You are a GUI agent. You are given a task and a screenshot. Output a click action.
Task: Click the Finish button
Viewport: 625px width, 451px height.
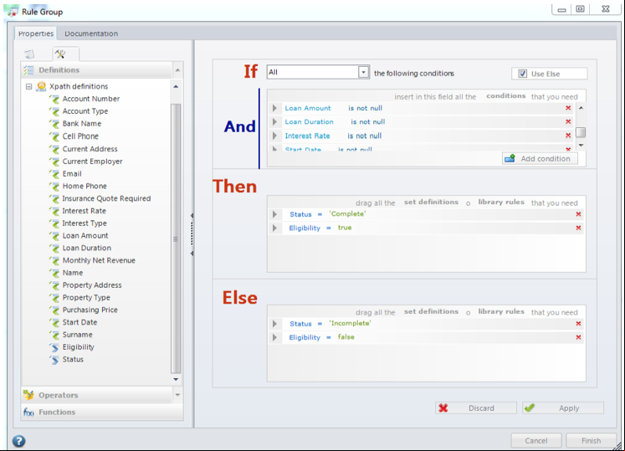[x=591, y=441]
